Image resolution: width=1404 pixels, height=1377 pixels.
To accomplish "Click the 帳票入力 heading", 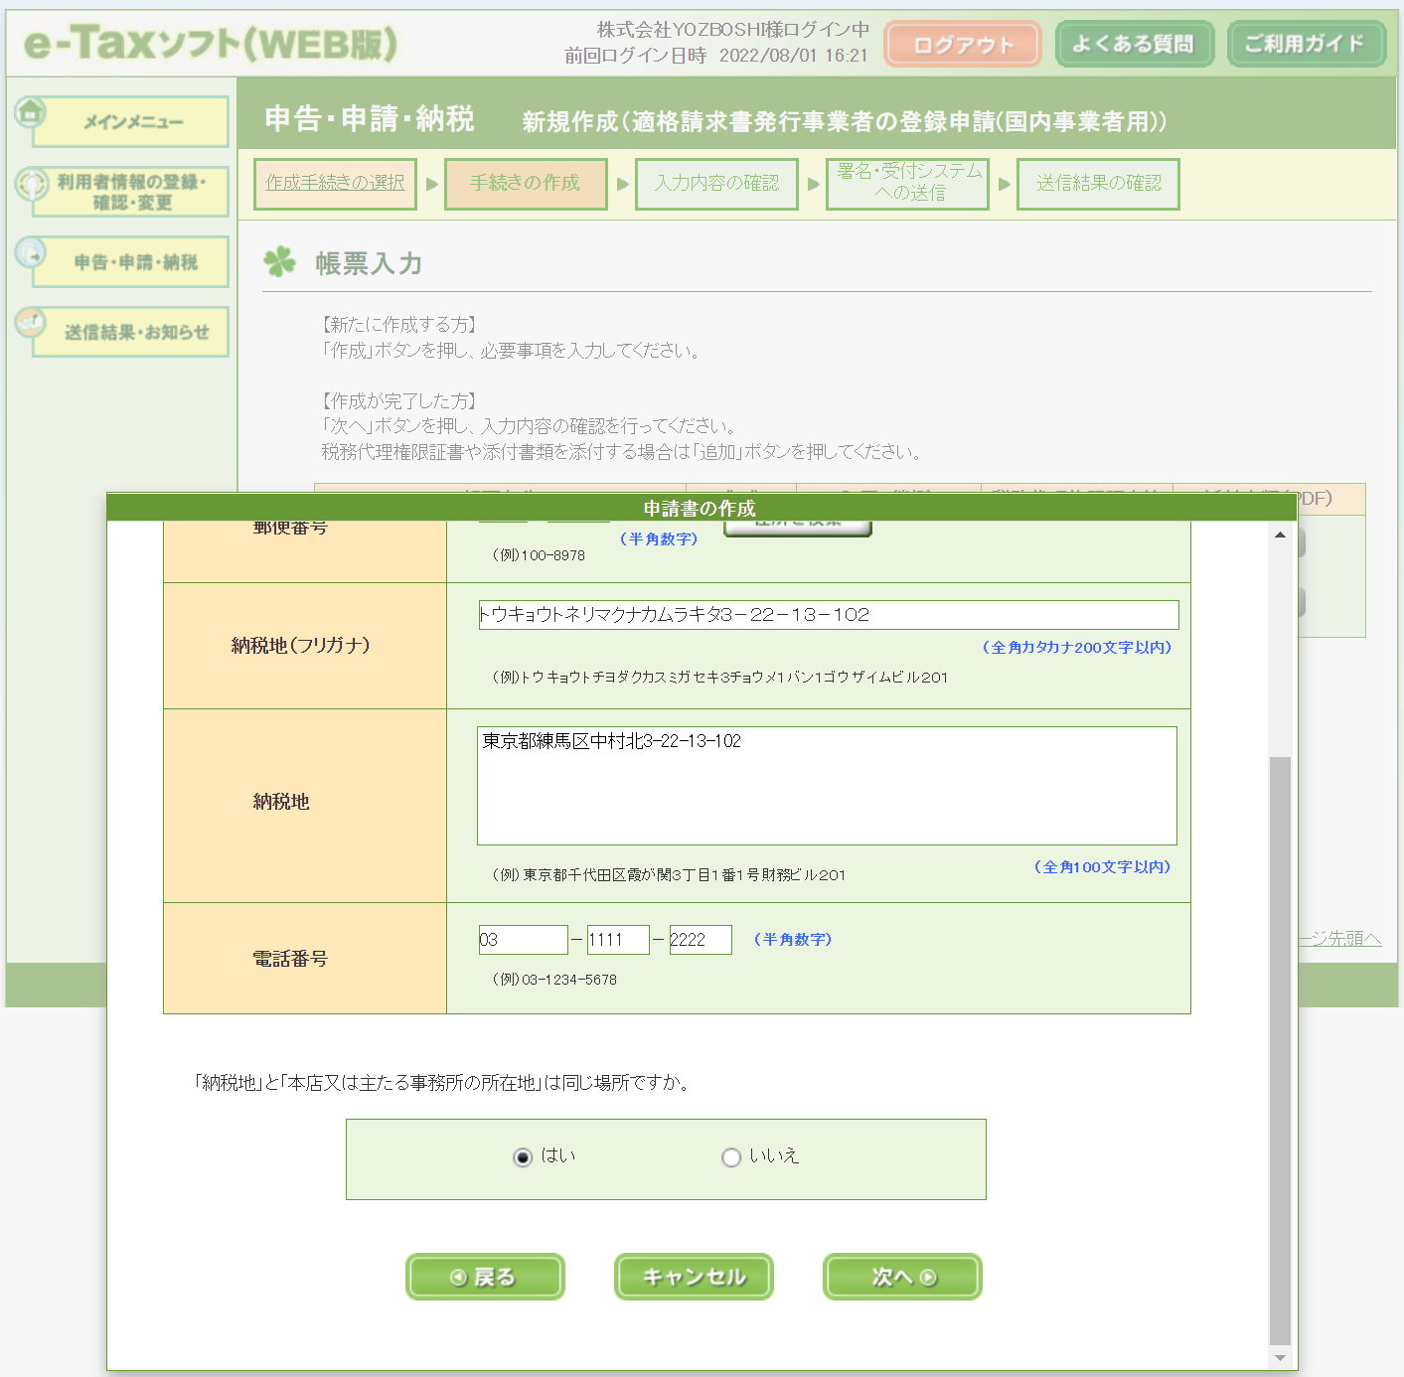I will [369, 263].
